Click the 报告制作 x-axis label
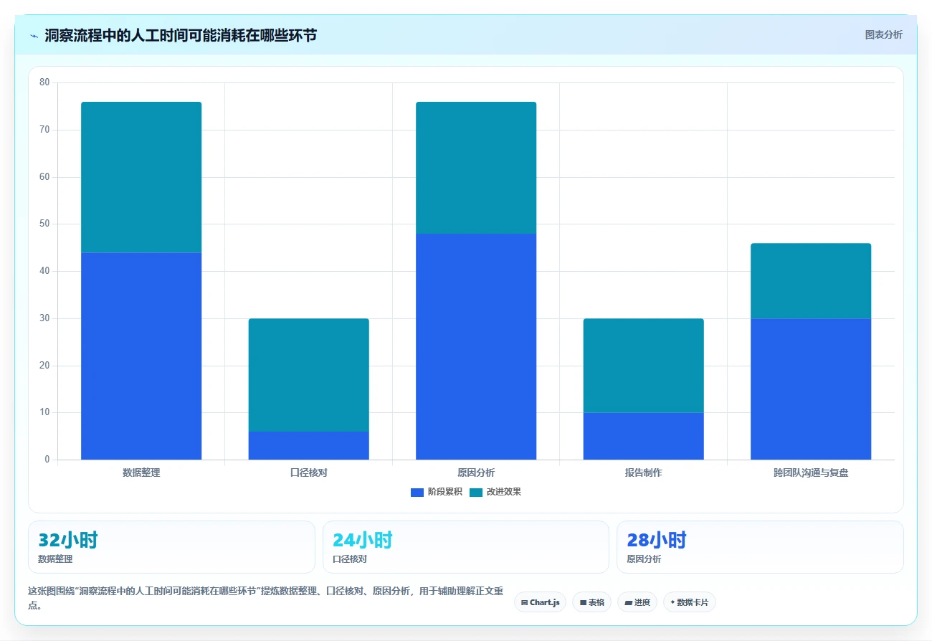The width and height of the screenshot is (932, 641). coord(644,473)
